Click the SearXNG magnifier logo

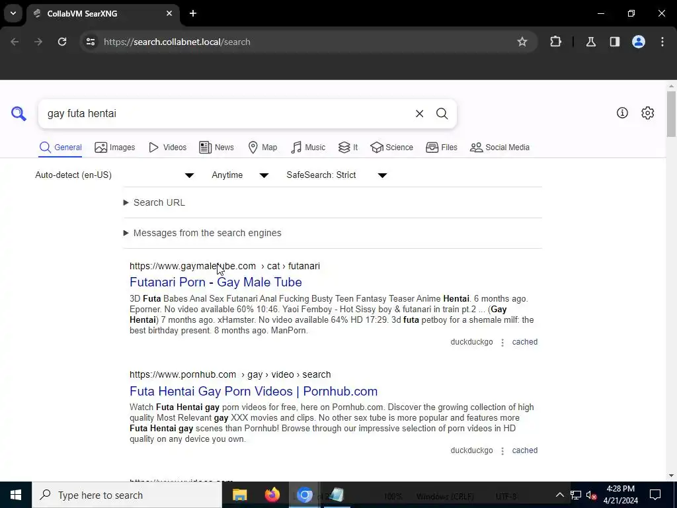[x=19, y=114]
